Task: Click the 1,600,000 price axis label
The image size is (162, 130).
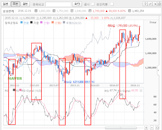Action: pyautogui.click(x=151, y=39)
